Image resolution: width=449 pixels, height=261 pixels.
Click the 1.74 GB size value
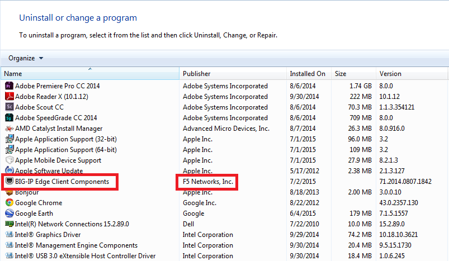point(361,86)
